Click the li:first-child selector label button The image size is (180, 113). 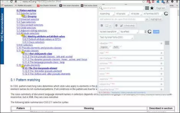(x=129, y=26)
